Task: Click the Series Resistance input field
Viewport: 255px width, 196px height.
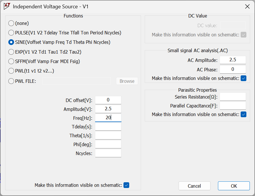Action: 233,97
